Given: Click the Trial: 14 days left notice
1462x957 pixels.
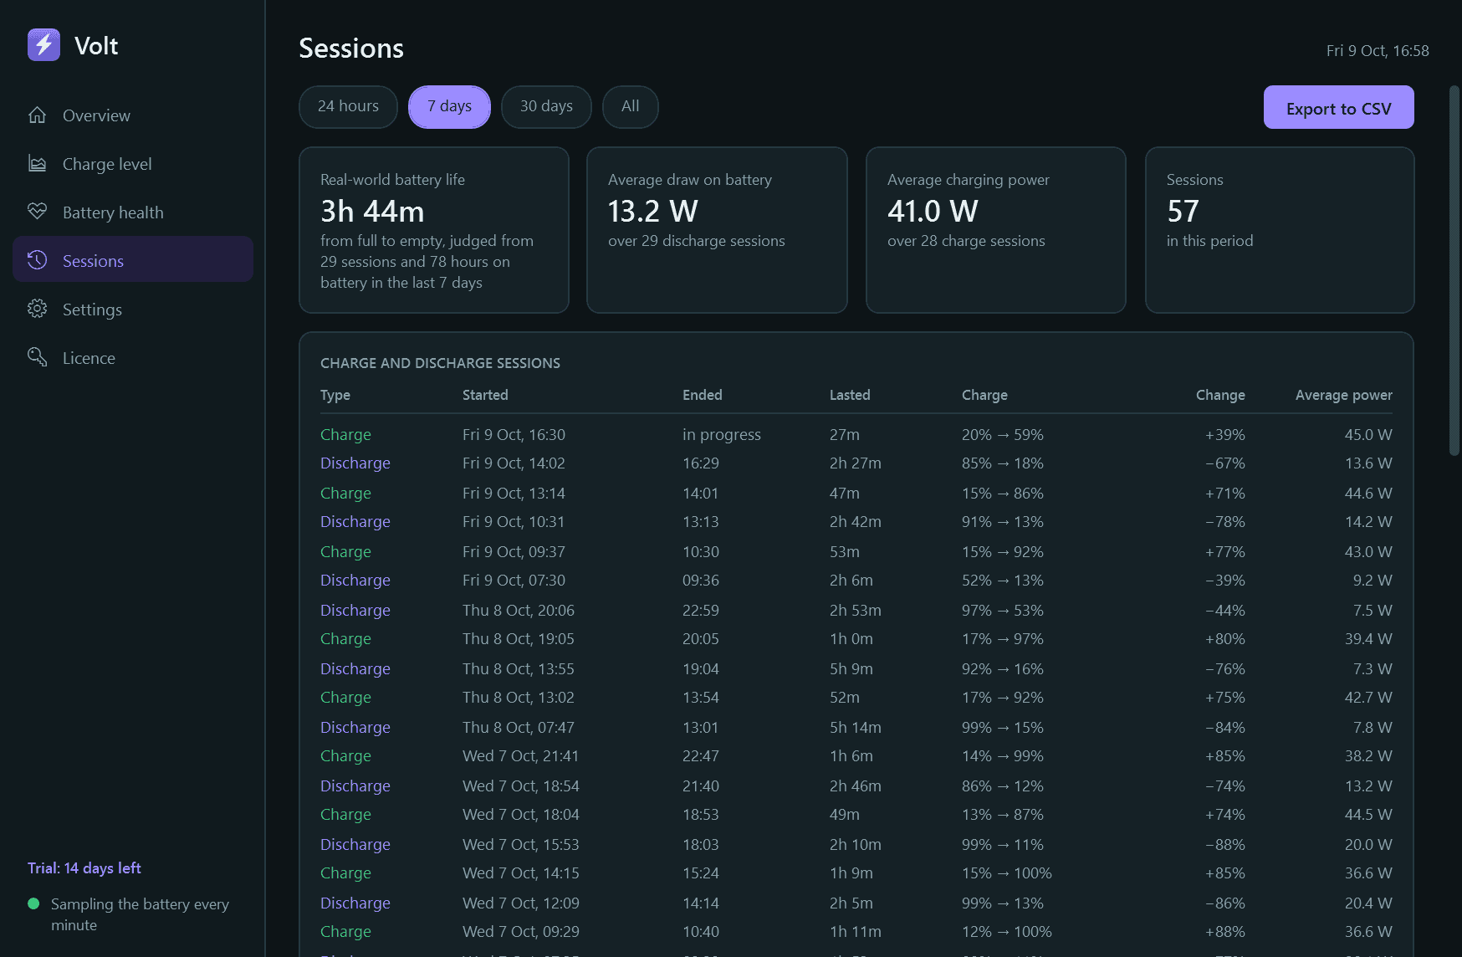Looking at the screenshot, I should (x=84, y=868).
